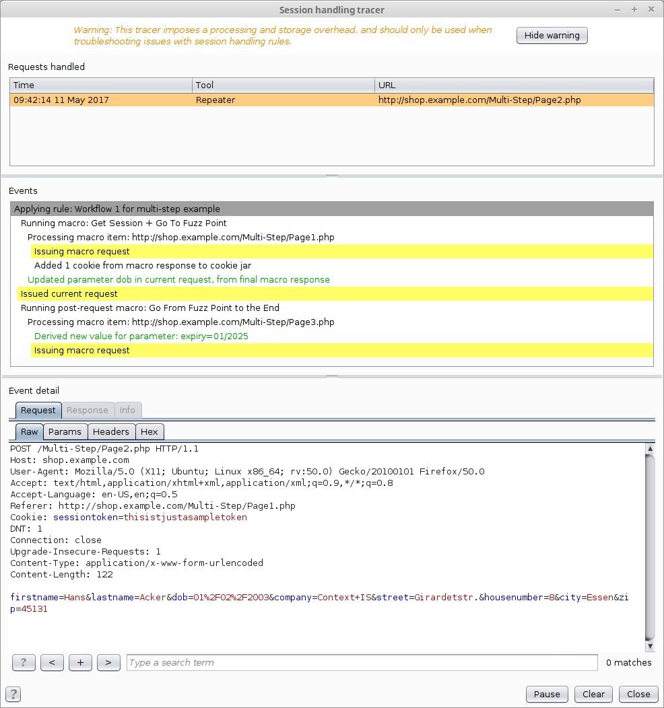The height and width of the screenshot is (708, 664).
Task: Go to the previous search match
Action: pos(52,662)
